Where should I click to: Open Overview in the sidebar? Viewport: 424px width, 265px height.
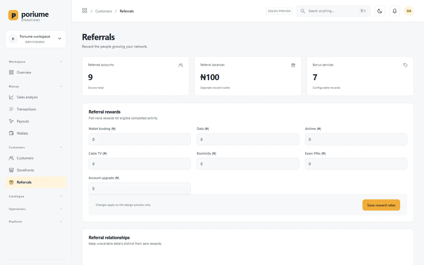pyautogui.click(x=36, y=72)
